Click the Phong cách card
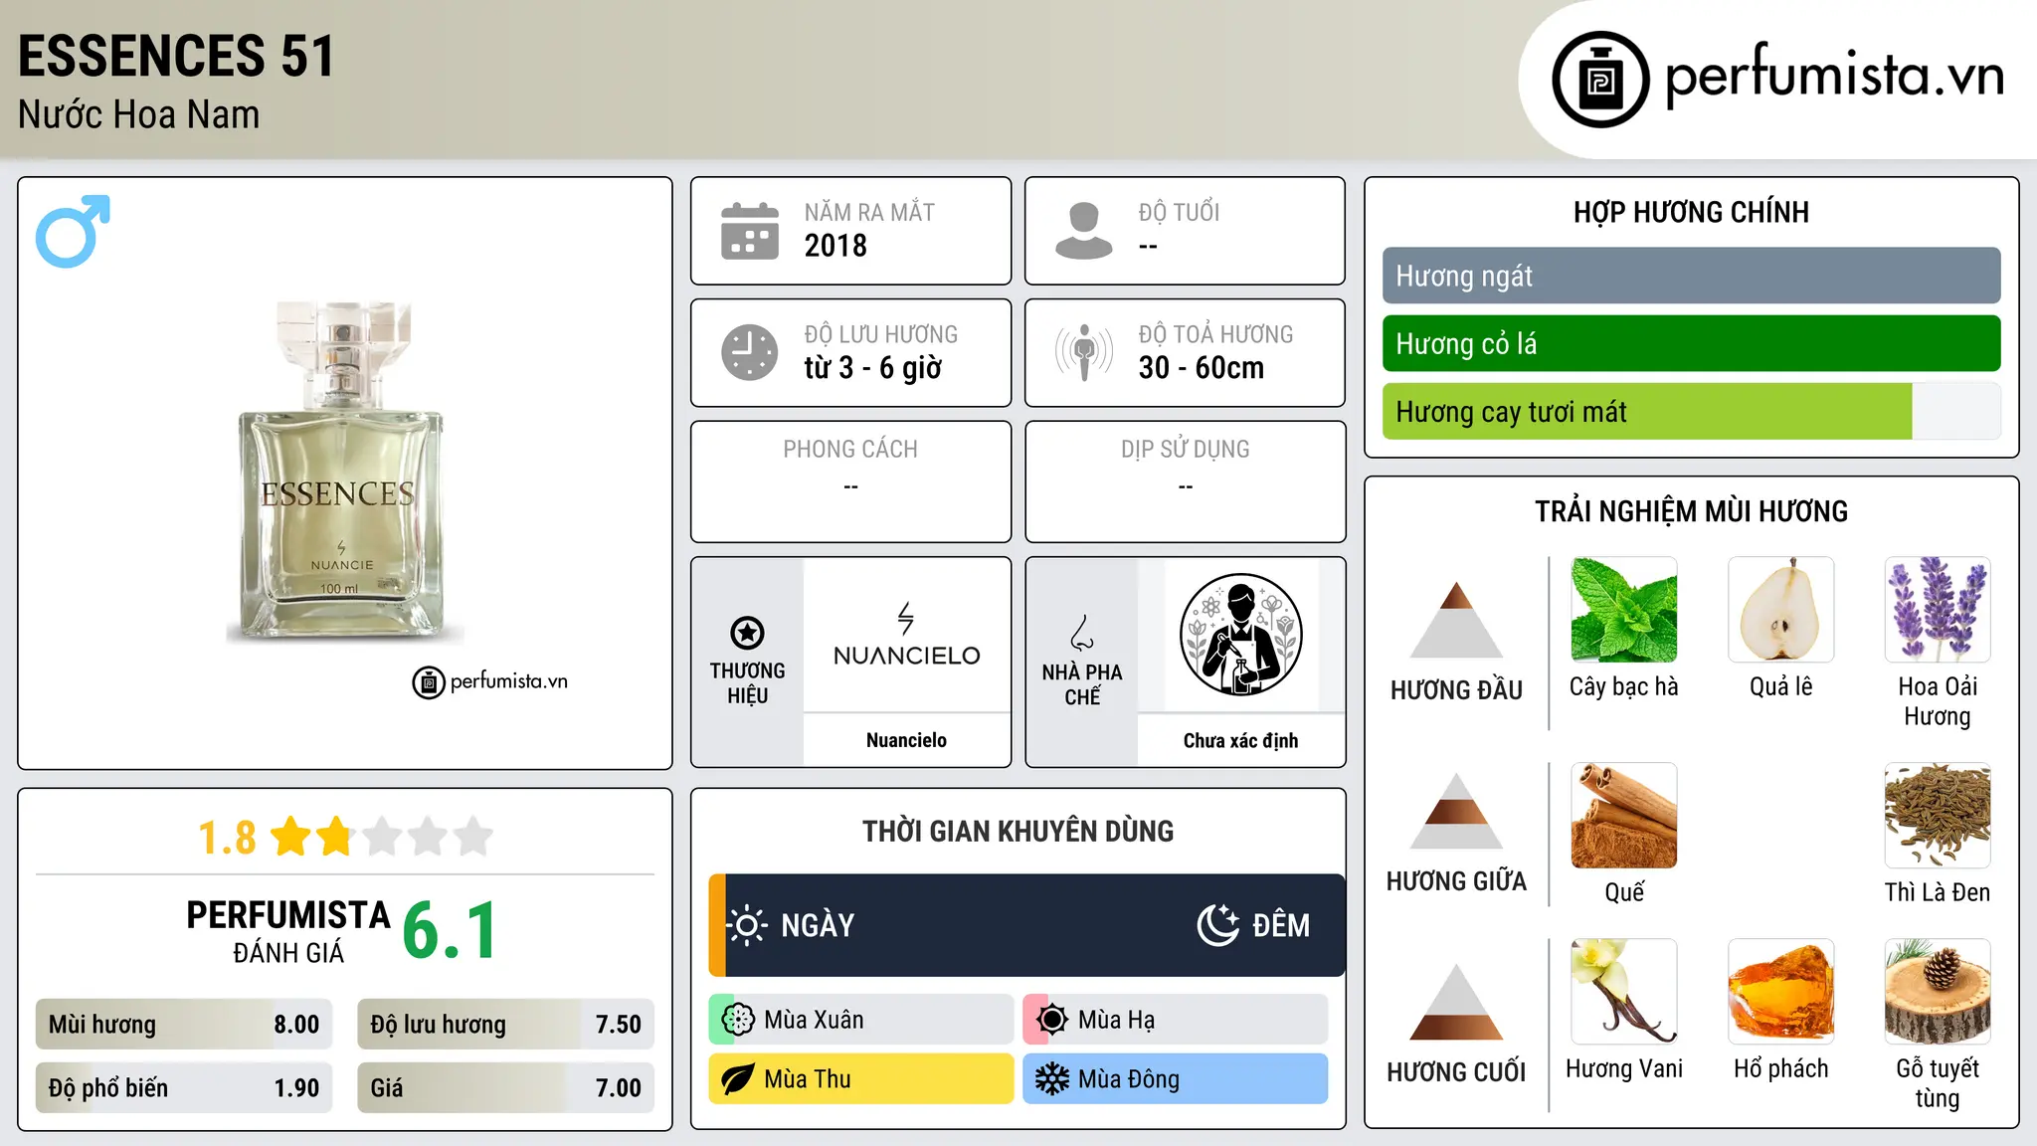2037x1146 pixels. pyautogui.click(x=850, y=481)
